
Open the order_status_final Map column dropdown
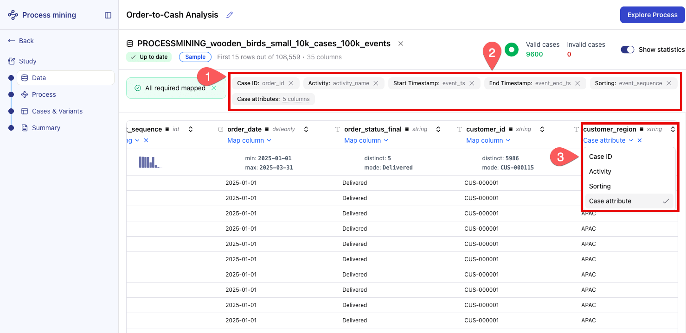coord(366,140)
